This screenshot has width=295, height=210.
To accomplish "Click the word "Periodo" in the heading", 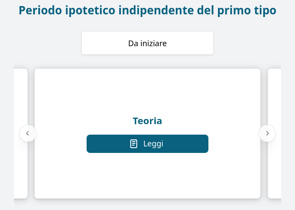I will [40, 10].
